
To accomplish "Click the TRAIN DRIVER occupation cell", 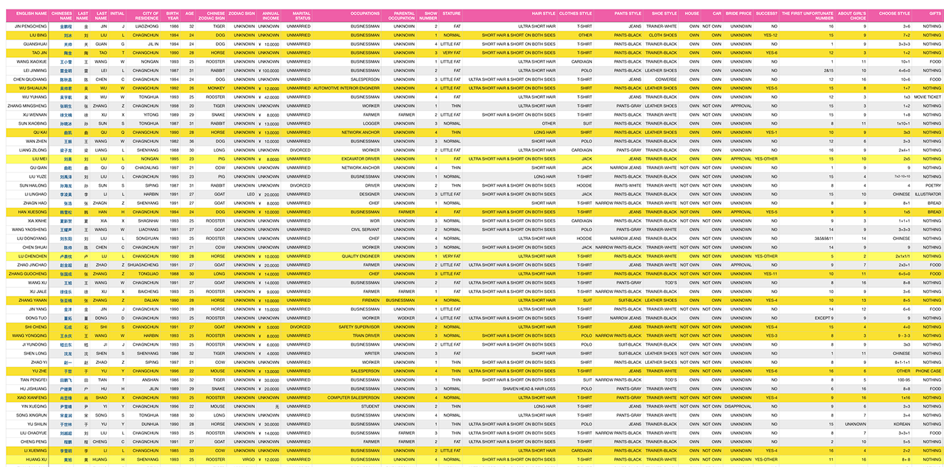I will tap(367, 336).
